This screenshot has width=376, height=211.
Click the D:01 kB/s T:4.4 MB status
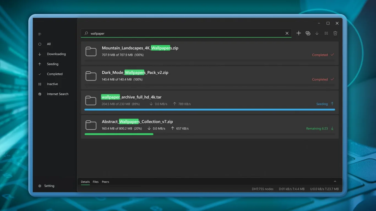tap(292, 189)
